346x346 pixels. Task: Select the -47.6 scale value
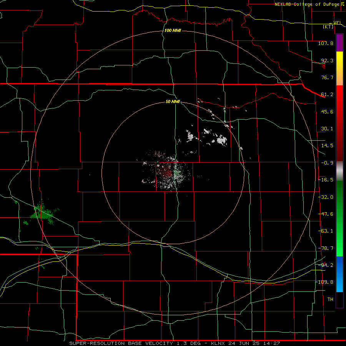click(x=326, y=214)
